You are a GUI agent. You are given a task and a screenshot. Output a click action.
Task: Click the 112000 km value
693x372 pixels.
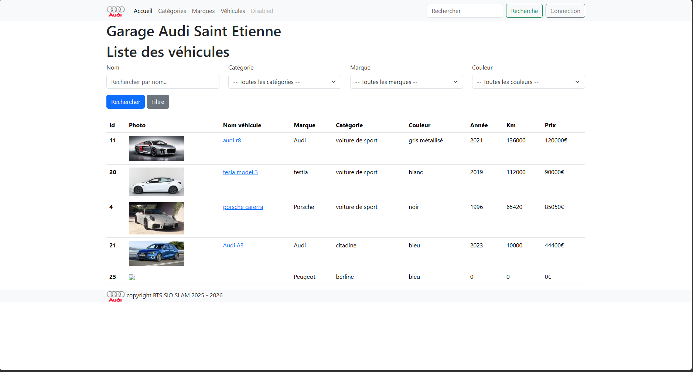[516, 172]
